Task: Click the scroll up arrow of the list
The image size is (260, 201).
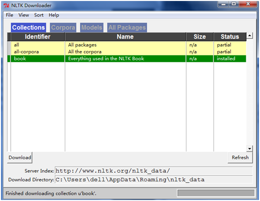Action: point(250,35)
